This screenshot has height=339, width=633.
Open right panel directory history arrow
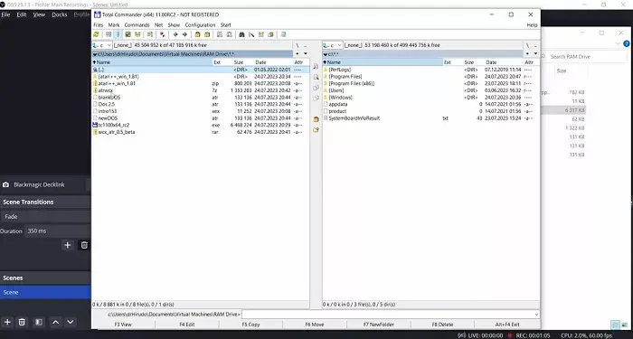(536, 53)
